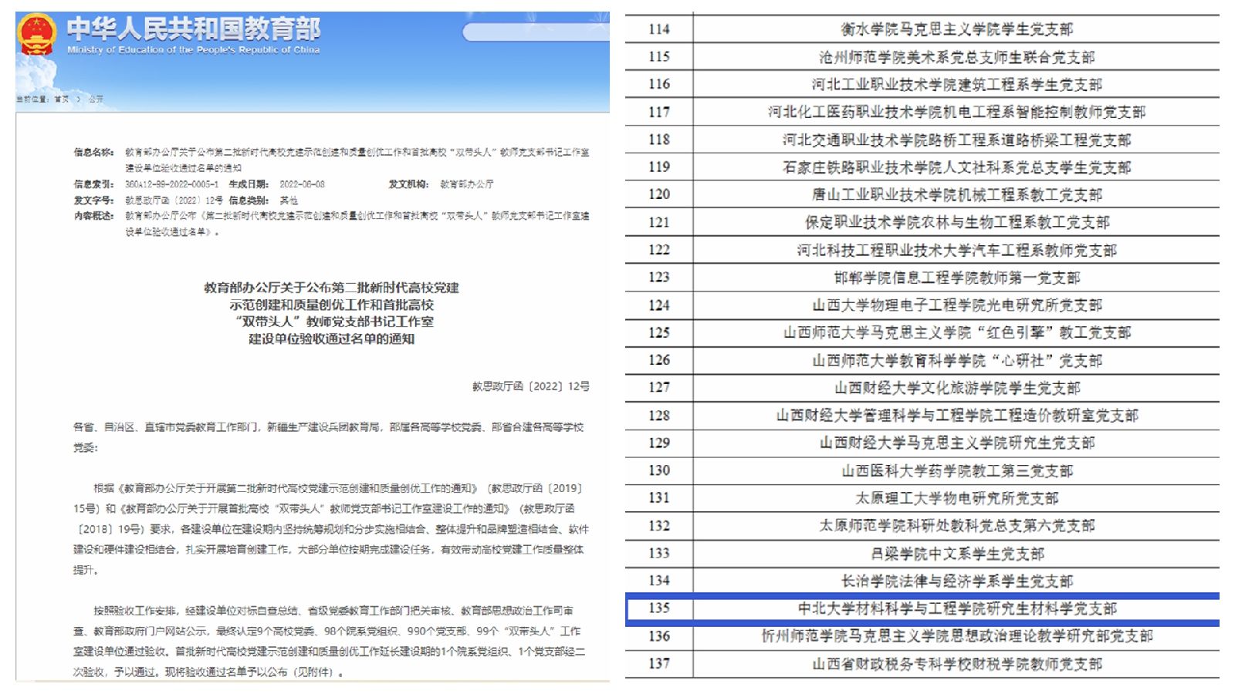Click the generation date 2022-06-08
The image size is (1235, 694).
[302, 184]
